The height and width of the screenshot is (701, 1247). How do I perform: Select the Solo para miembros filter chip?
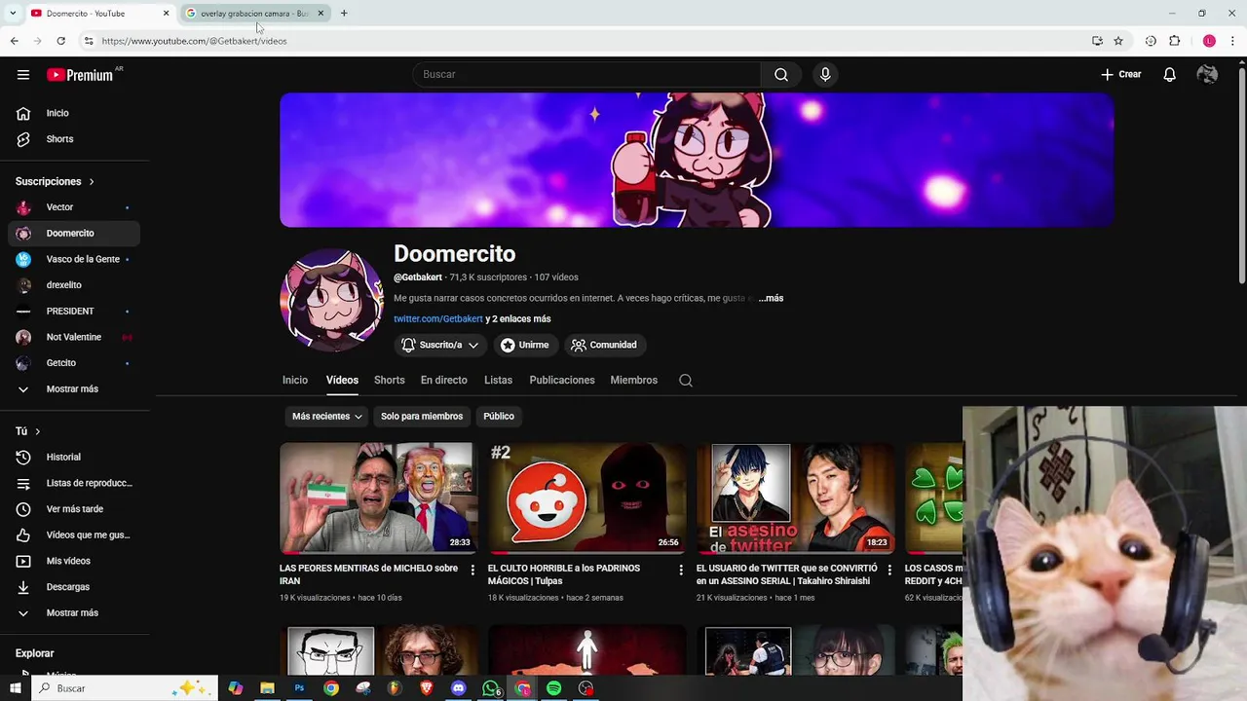pyautogui.click(x=422, y=417)
